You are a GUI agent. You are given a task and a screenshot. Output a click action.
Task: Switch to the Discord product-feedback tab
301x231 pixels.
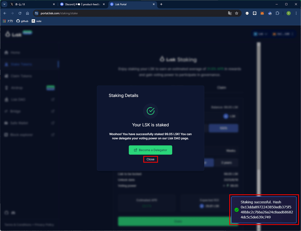click(x=82, y=4)
